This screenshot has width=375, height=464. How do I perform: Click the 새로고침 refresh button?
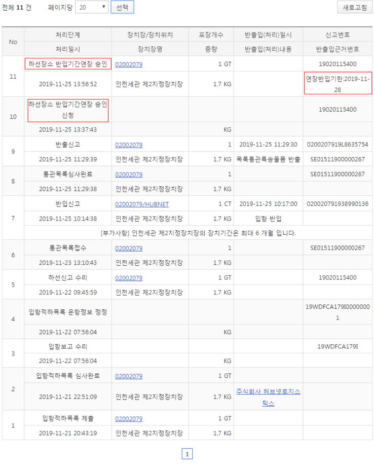[355, 7]
